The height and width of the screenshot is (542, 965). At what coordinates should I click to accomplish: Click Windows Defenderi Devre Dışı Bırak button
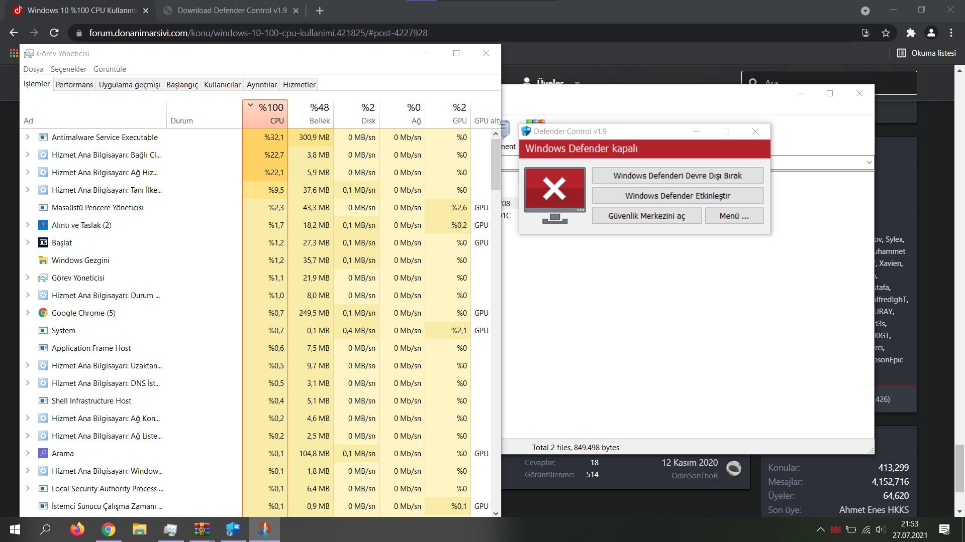click(678, 176)
